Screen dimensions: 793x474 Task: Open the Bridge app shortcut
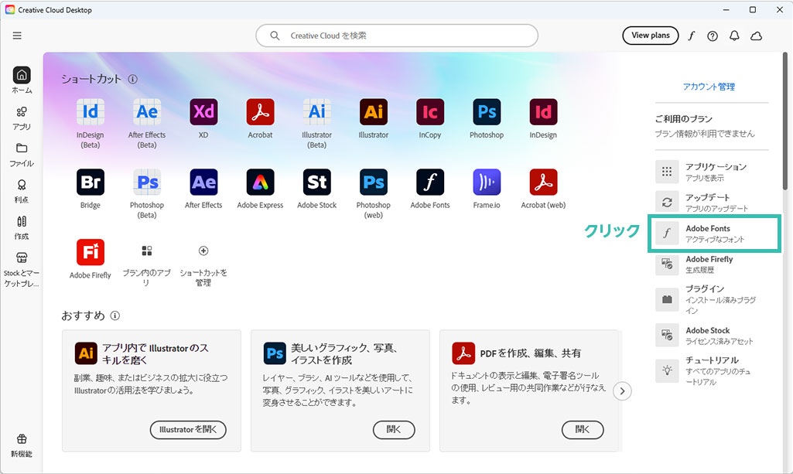pos(91,182)
